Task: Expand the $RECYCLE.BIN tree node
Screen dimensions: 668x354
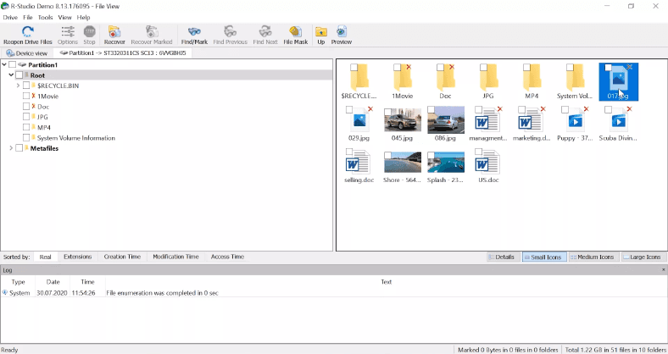Action: [x=19, y=86]
